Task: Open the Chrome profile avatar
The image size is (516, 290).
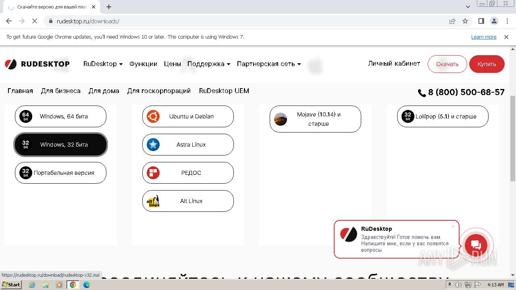Action: 494,21
